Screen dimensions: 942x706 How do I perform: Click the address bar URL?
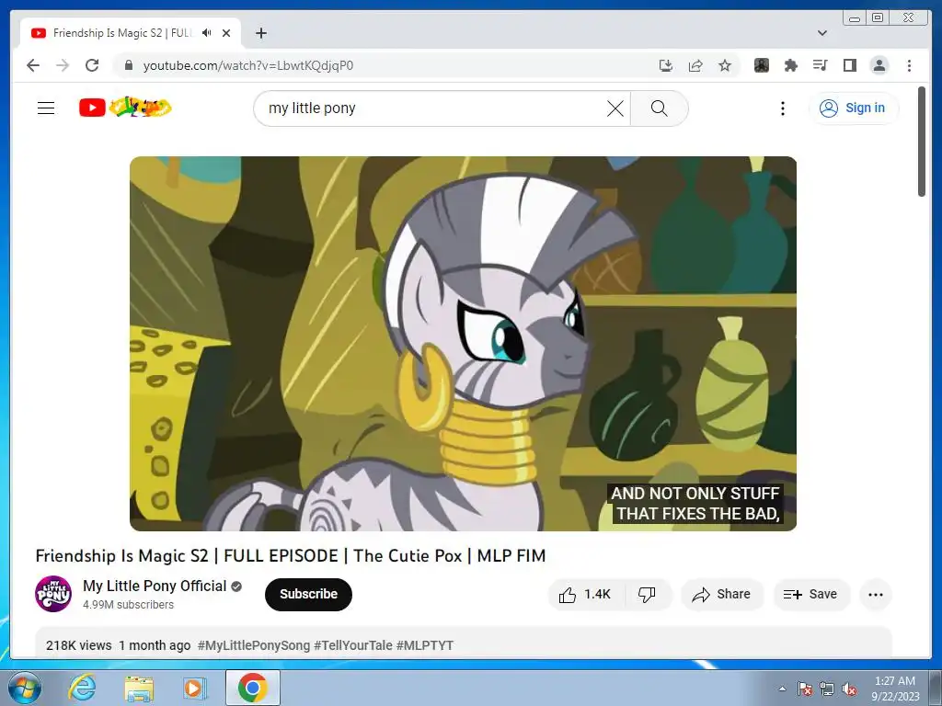tap(248, 65)
